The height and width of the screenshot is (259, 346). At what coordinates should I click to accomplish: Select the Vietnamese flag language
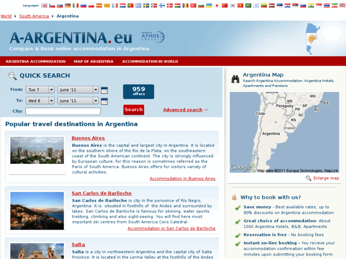point(240,6)
